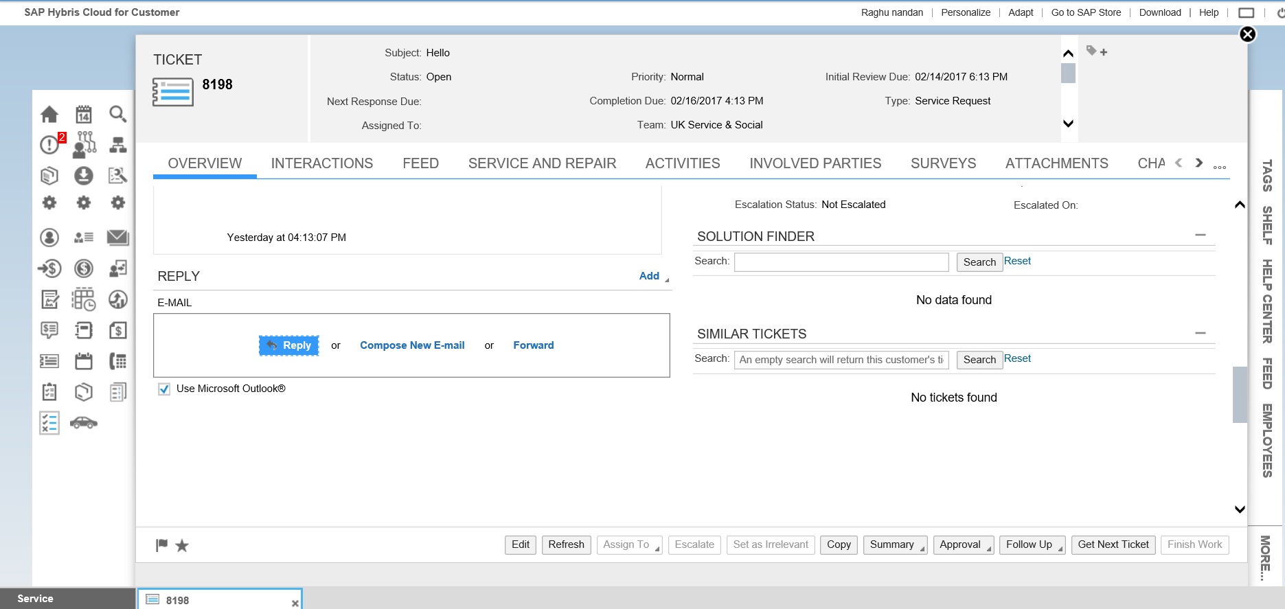Open the calendar icon showing 14

pos(84,114)
